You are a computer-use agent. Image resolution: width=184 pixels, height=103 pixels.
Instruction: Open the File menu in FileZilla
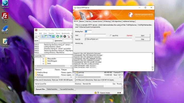click(36, 33)
